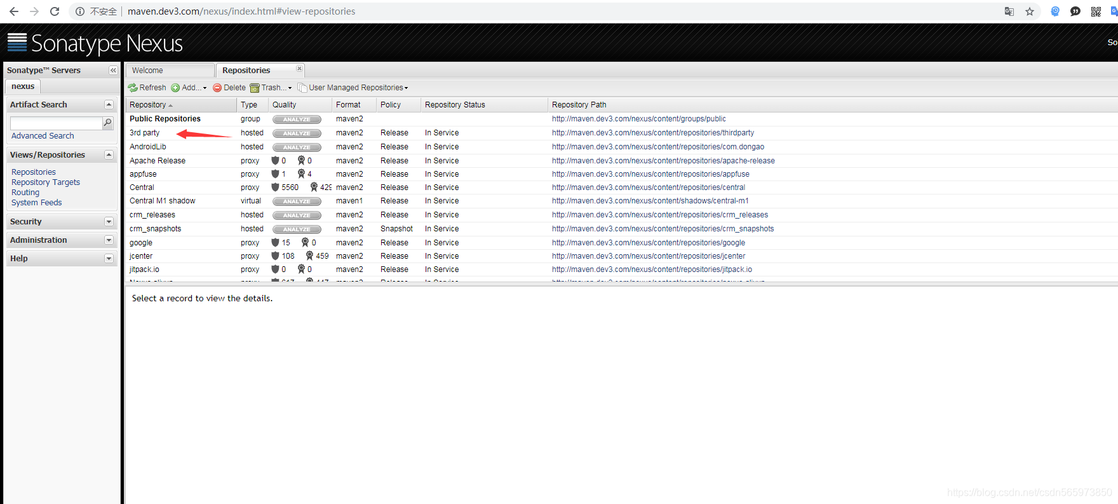Image resolution: width=1118 pixels, height=504 pixels.
Task: Click the browser back arrow
Action: click(14, 11)
